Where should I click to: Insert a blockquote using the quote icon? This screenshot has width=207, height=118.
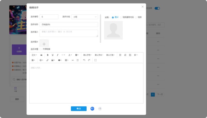[41, 55]
